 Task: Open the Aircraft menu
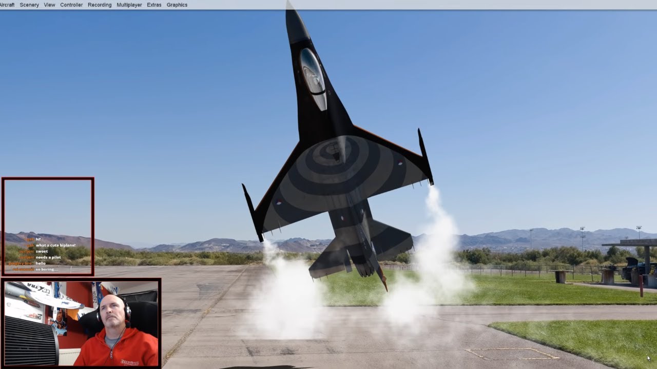click(7, 5)
